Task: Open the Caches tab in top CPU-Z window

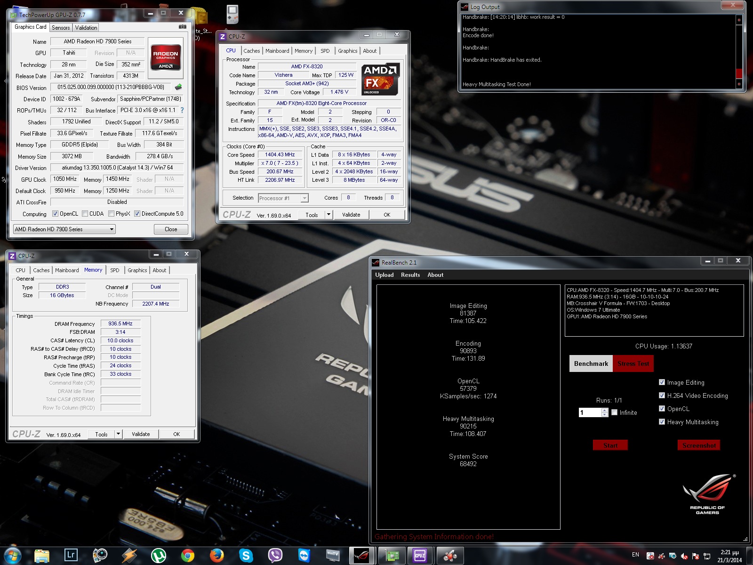Action: click(251, 51)
